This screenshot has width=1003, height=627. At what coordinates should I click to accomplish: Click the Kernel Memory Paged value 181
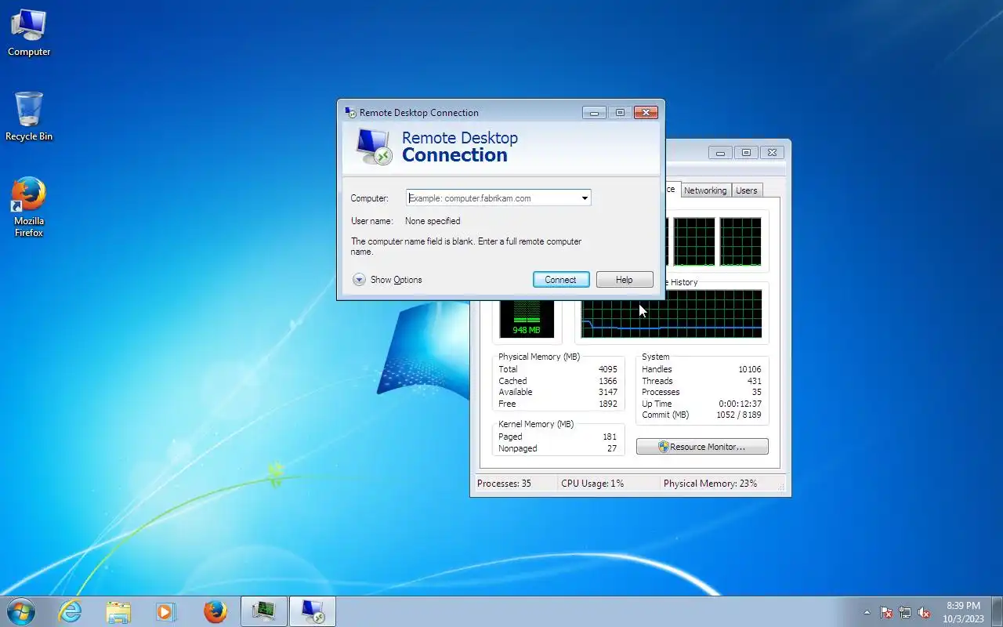point(610,437)
